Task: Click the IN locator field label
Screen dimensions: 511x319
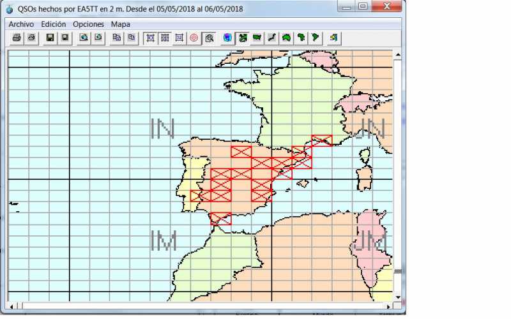Action: point(163,128)
